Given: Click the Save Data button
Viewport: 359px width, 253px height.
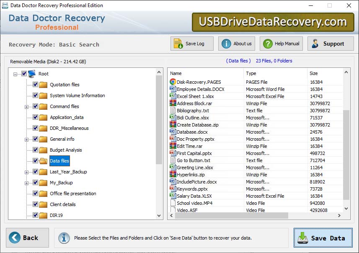Looking at the screenshot, I should pos(323,238).
